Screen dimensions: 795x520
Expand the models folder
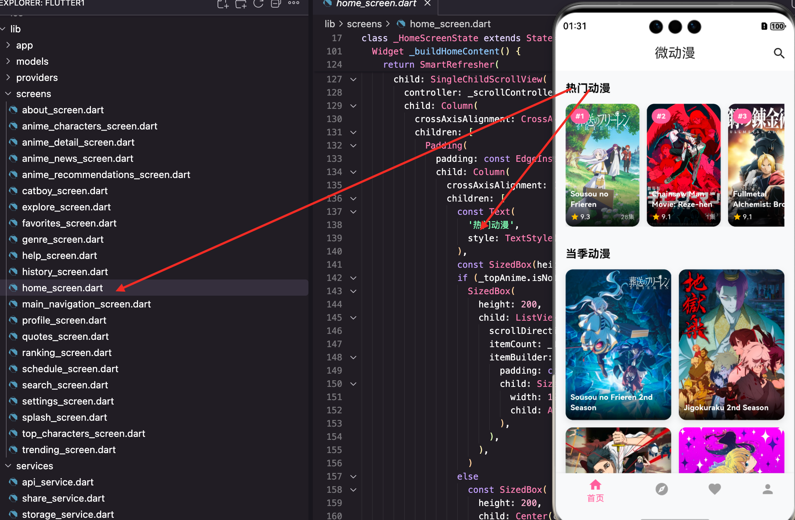click(x=32, y=61)
